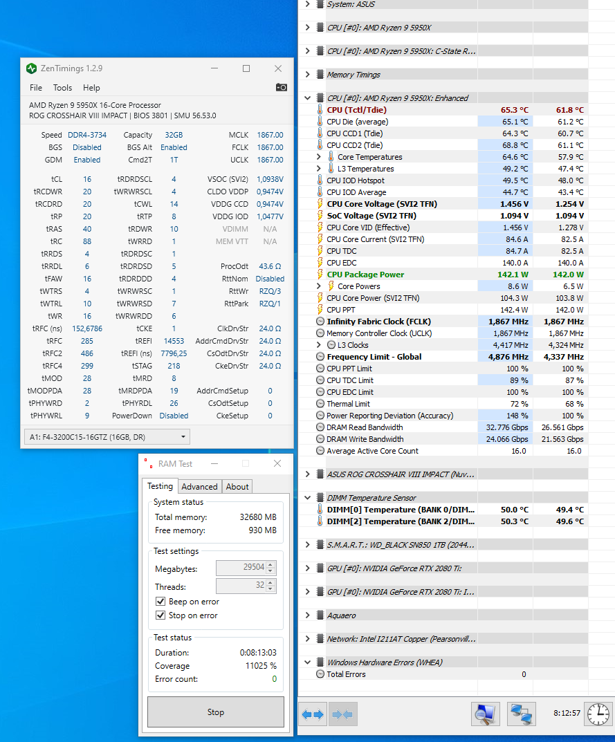Open the HWiNFO main window via magnifier monitor icon

(485, 714)
